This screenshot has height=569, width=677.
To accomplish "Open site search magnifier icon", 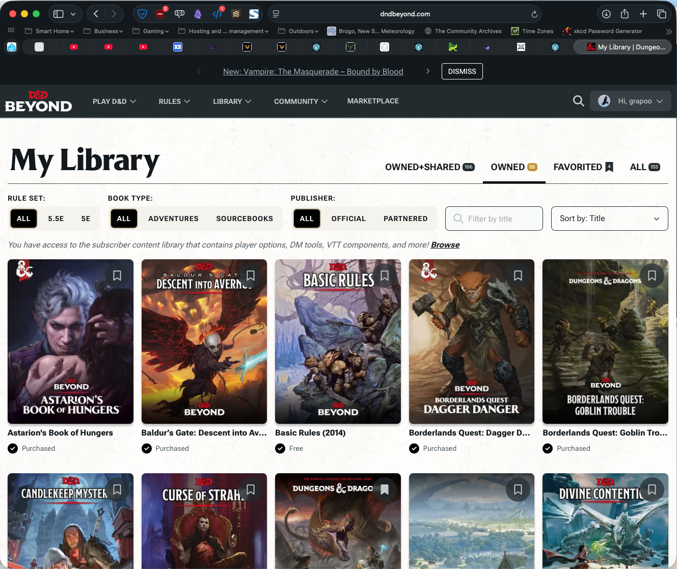I will (578, 101).
